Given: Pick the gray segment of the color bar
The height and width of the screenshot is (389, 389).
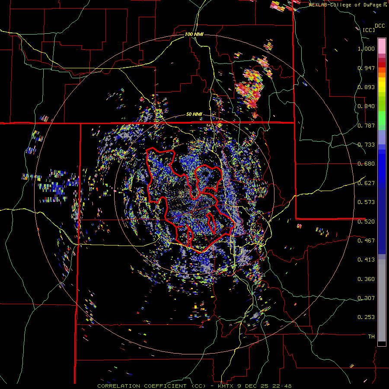Looking at the screenshot, I should [x=382, y=300].
